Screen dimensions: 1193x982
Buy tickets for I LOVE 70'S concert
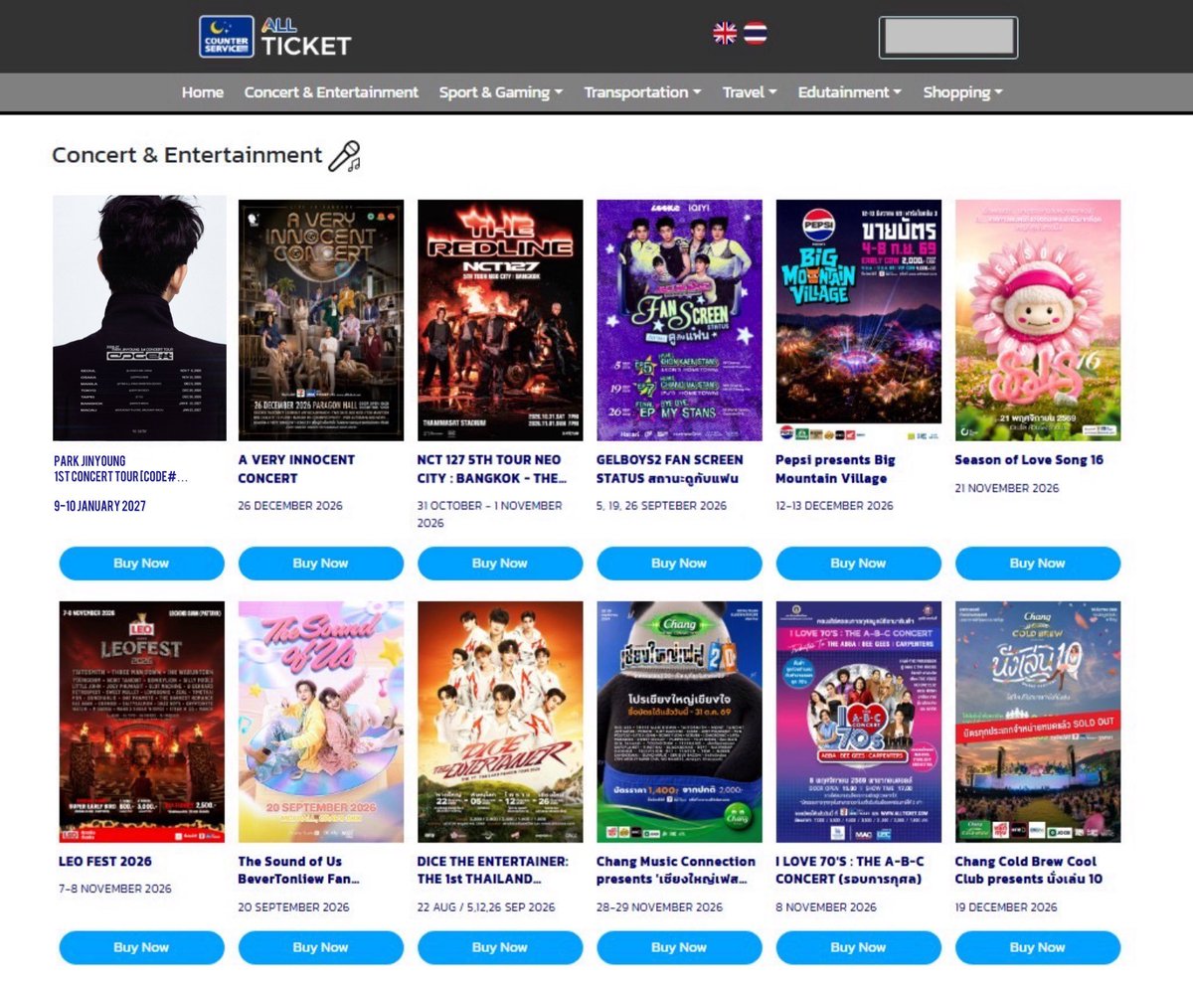click(859, 948)
